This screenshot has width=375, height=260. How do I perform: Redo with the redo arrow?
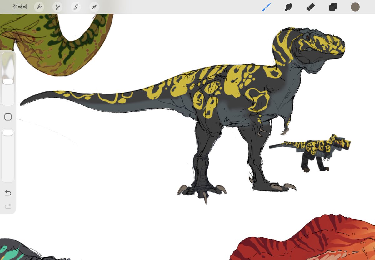coord(8,206)
